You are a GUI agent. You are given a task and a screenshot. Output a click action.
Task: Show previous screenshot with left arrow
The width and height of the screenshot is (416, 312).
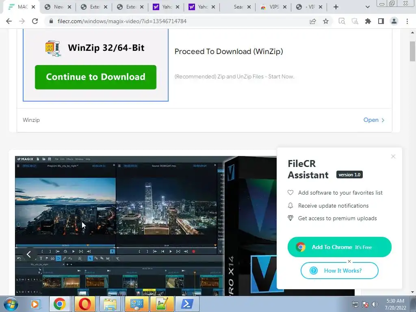pos(29,254)
